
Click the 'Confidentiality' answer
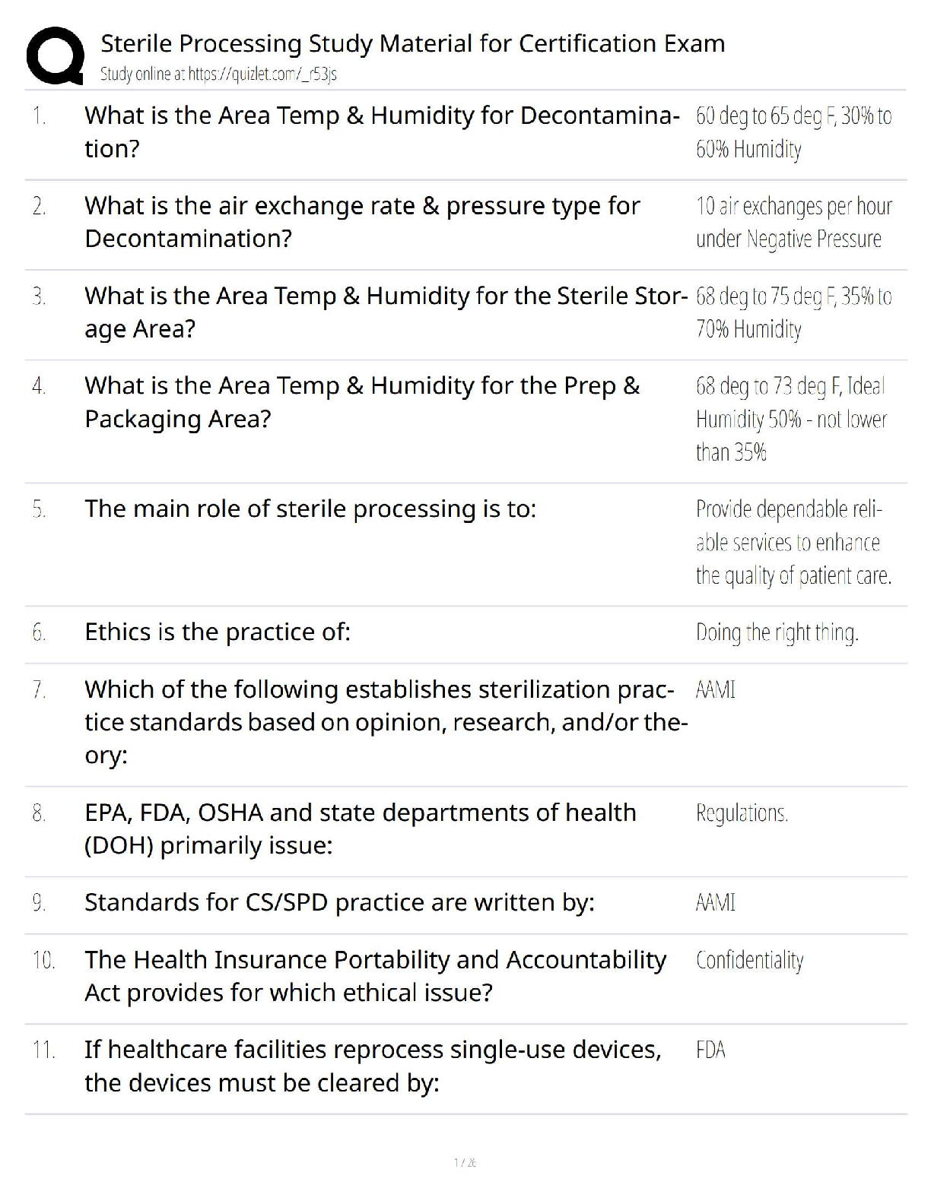pyautogui.click(x=749, y=961)
